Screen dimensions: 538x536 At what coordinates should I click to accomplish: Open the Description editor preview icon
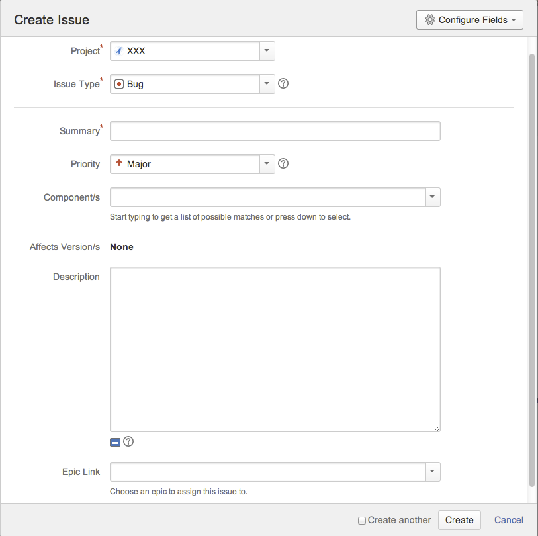pos(115,442)
